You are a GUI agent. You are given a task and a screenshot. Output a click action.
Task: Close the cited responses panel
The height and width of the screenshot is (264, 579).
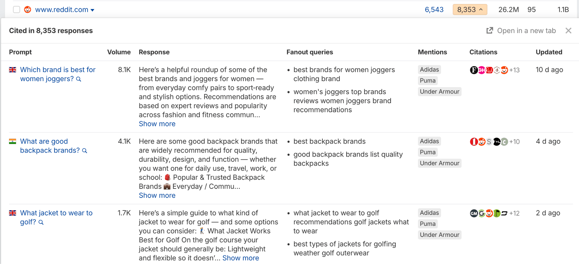[569, 31]
